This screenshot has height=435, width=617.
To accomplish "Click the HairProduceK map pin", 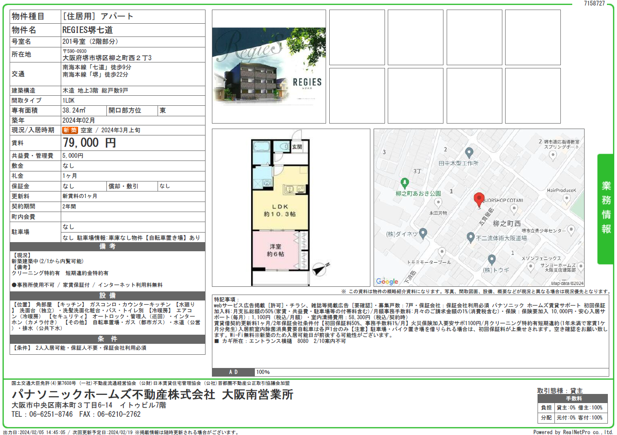I will pos(567,199).
